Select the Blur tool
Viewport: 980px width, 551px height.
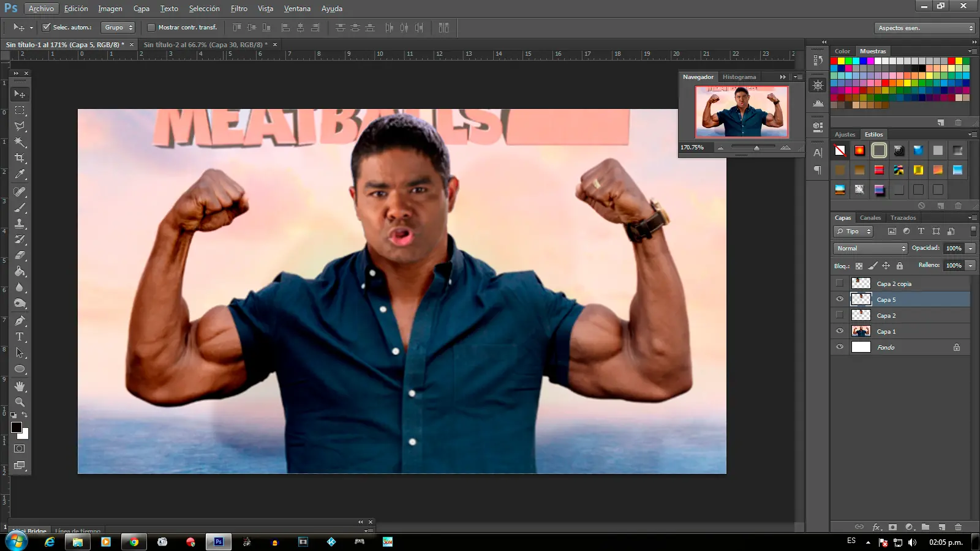20,287
